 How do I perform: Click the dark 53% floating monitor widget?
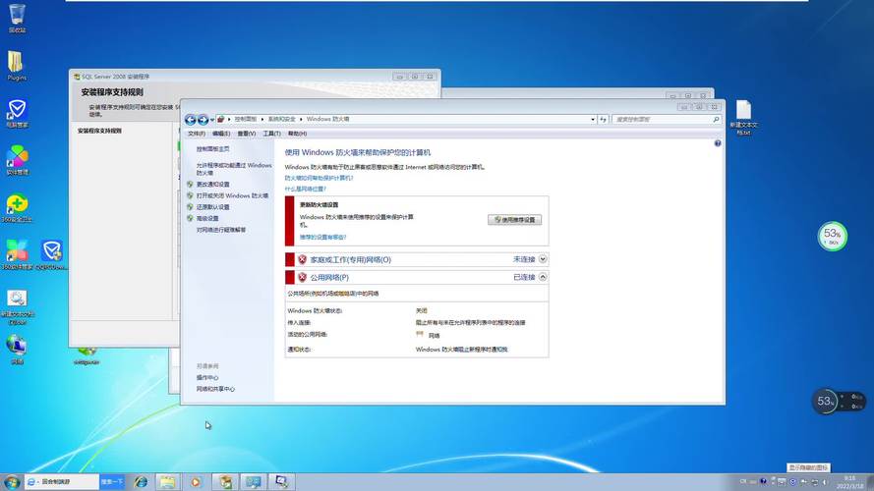point(838,401)
